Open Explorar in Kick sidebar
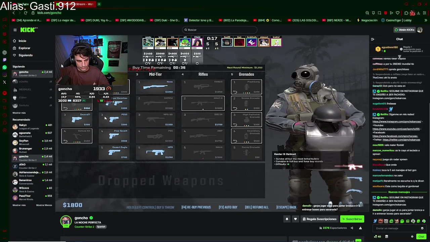The height and width of the screenshot is (242, 430). click(24, 48)
